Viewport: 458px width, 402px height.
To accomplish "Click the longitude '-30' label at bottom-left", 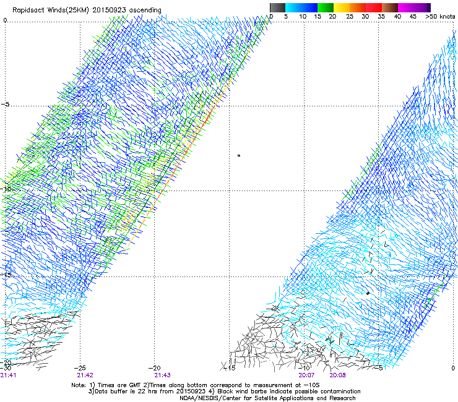I will pyautogui.click(x=6, y=368).
